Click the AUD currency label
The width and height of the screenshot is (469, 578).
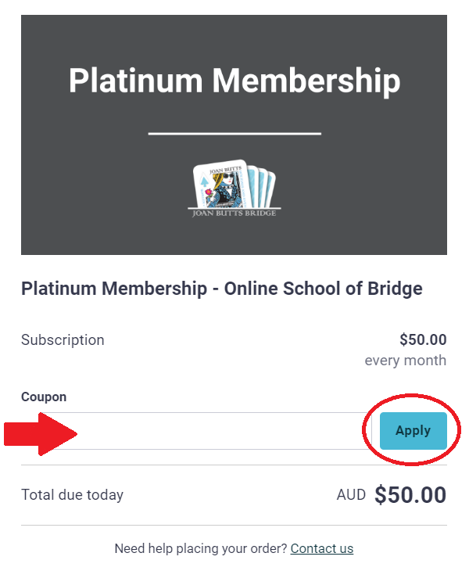tap(351, 494)
